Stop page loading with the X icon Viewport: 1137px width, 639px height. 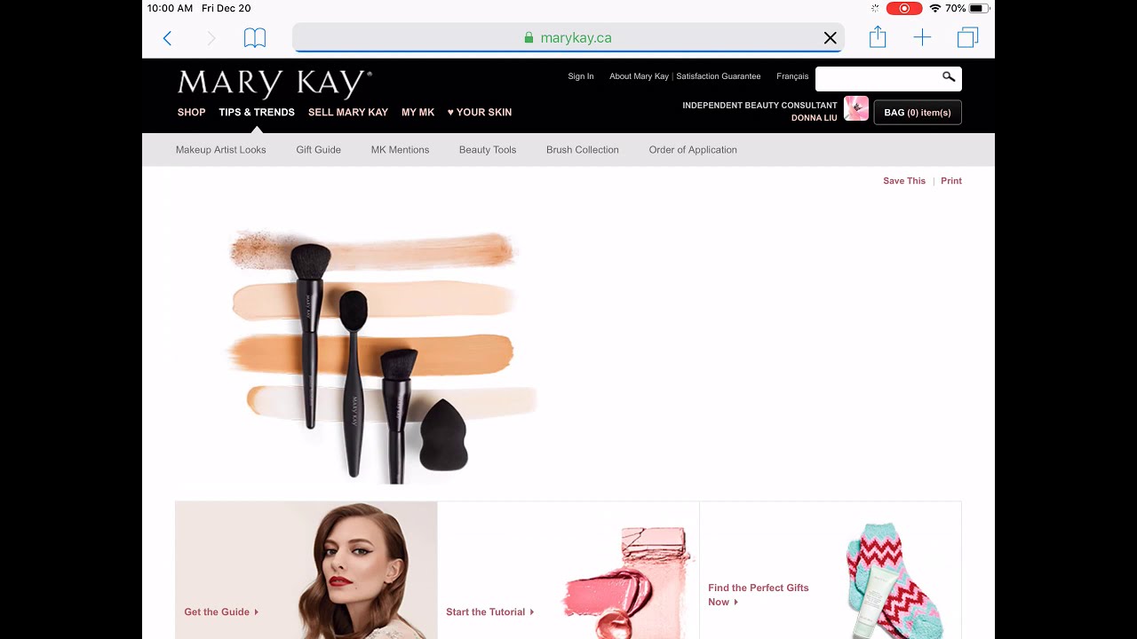(830, 37)
